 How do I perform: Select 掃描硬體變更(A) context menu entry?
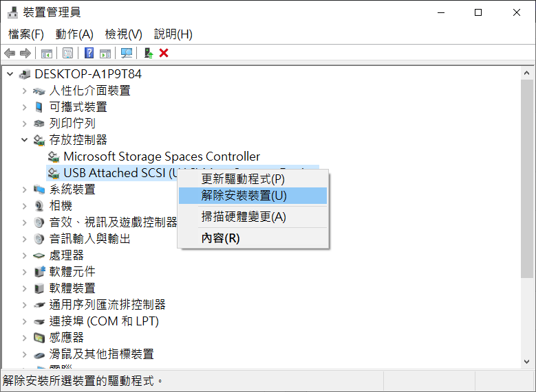click(x=244, y=217)
